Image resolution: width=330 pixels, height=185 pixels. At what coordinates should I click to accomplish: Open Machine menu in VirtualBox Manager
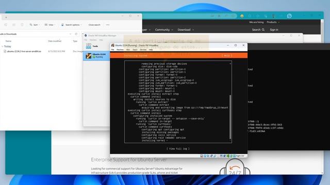pos(93,40)
